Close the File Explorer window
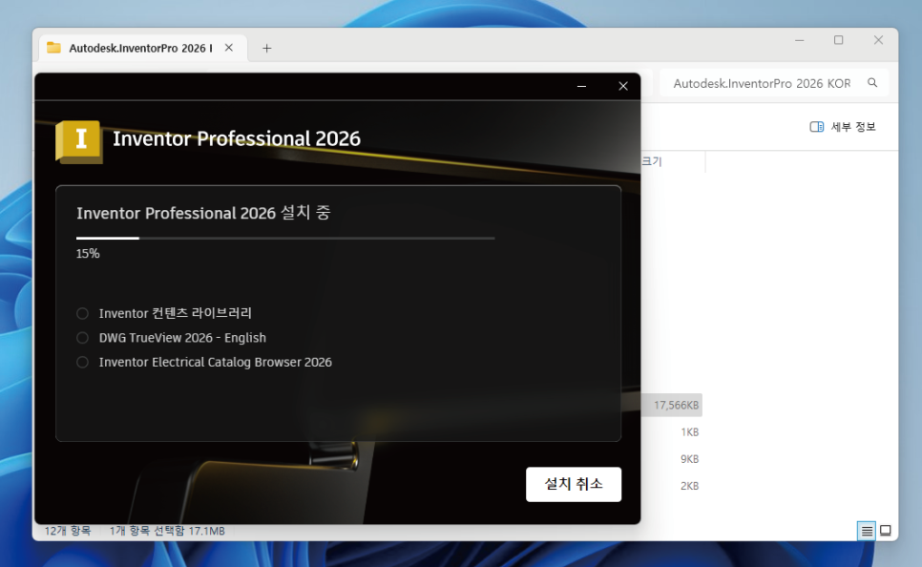Image resolution: width=922 pixels, height=567 pixels. pyautogui.click(x=878, y=41)
